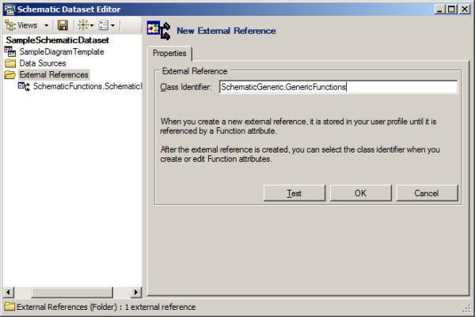Click the External References open-folder icon
The height and width of the screenshot is (317, 475).
[9, 74]
